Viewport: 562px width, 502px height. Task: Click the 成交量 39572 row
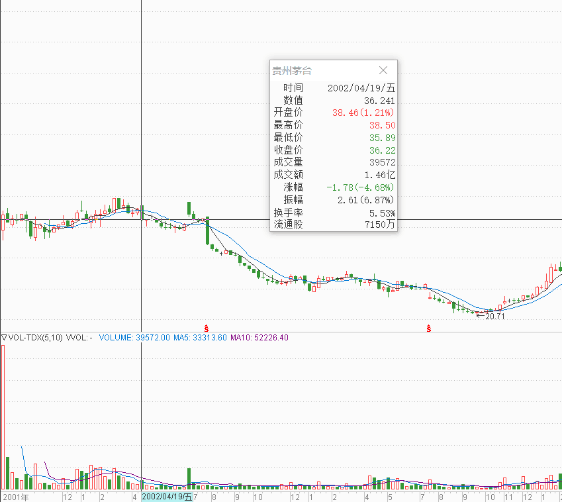coord(334,162)
